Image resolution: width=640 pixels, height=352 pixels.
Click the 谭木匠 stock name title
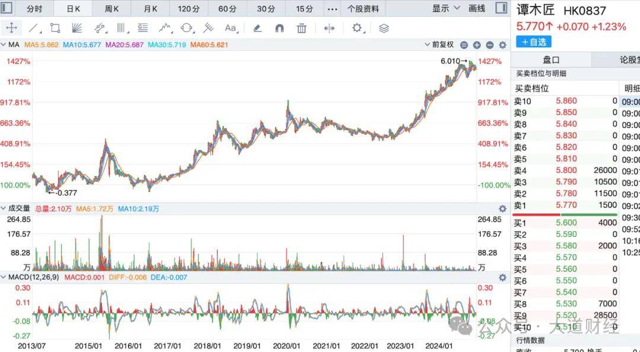click(536, 10)
